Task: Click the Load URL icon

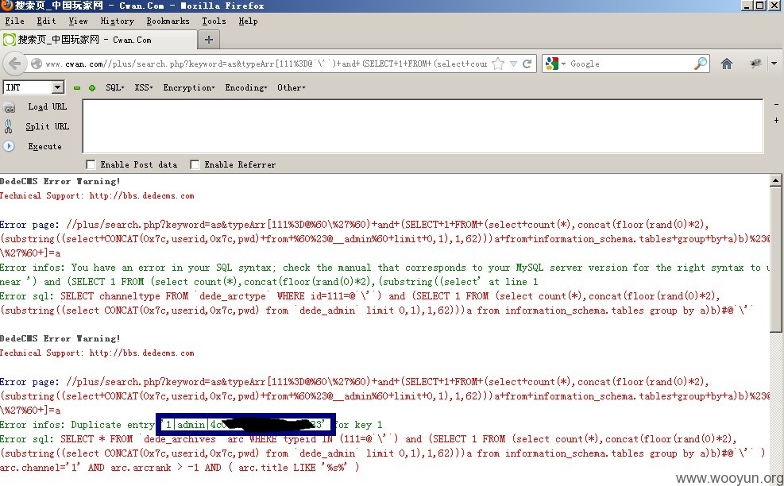Action: pyautogui.click(x=9, y=107)
